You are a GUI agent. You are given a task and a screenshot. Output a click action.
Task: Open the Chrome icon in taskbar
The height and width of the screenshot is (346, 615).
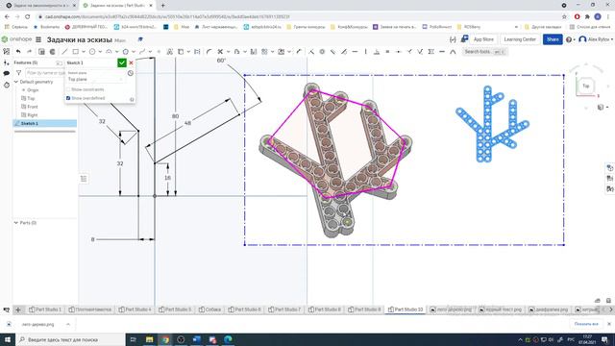[165, 339]
